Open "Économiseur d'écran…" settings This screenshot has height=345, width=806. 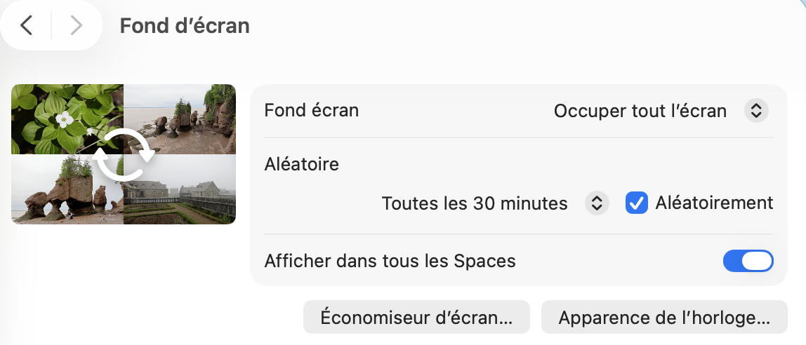tap(416, 317)
